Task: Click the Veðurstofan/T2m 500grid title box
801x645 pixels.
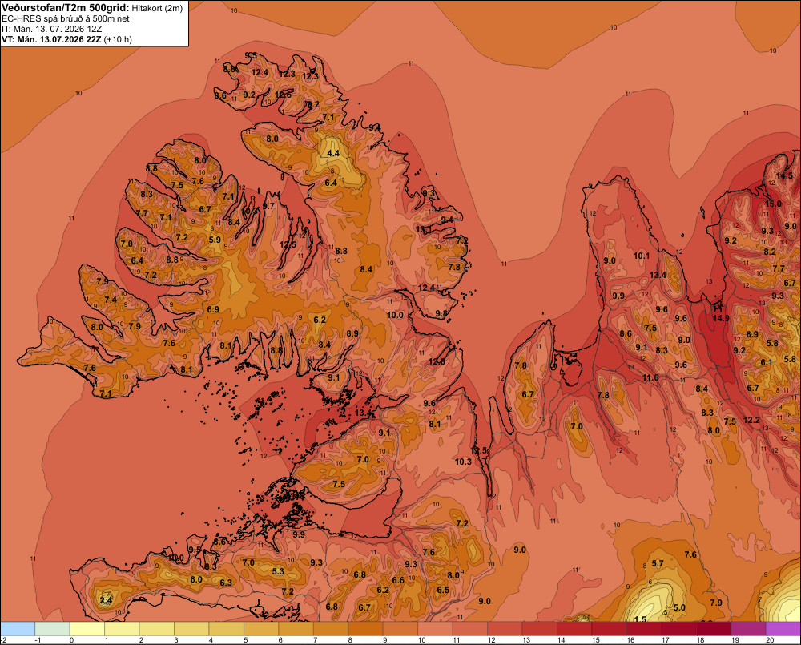Action: (95, 23)
